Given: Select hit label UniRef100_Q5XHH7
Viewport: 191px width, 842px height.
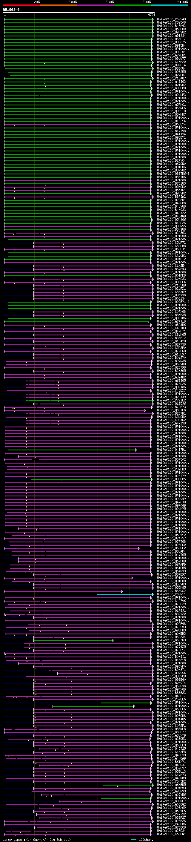Looking at the screenshot, I should 171,114.
